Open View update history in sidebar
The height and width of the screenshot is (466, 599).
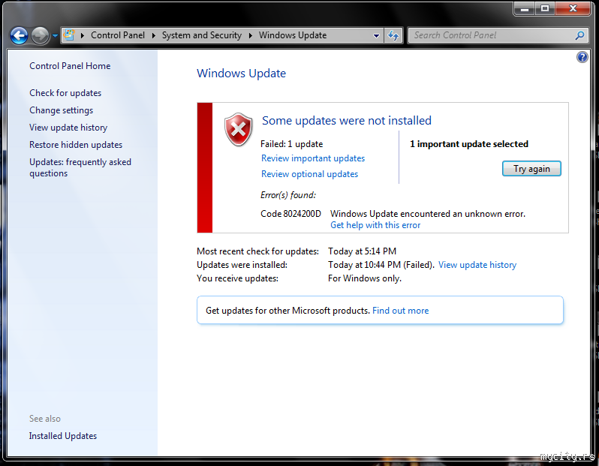pyautogui.click(x=68, y=128)
